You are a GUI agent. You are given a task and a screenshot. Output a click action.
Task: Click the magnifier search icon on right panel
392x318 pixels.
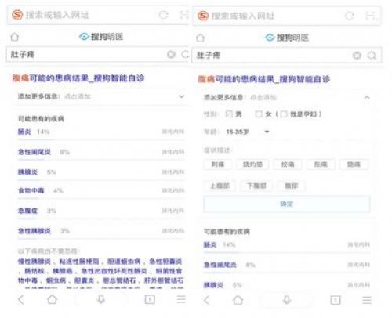pos(372,56)
